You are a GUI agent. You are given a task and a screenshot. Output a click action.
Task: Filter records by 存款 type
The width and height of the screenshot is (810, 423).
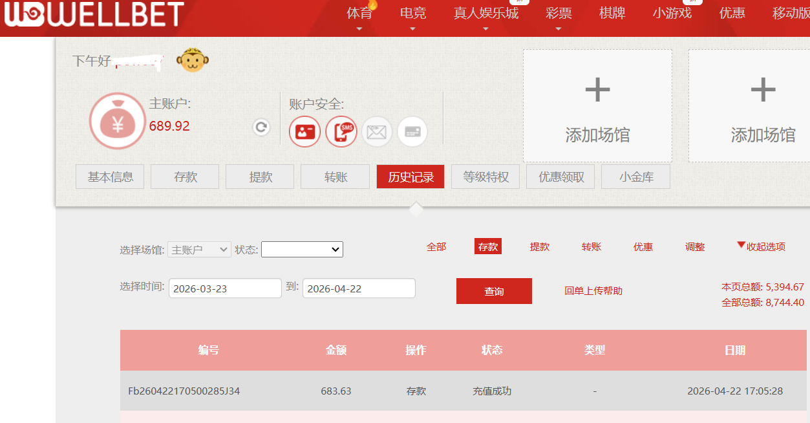pos(488,246)
